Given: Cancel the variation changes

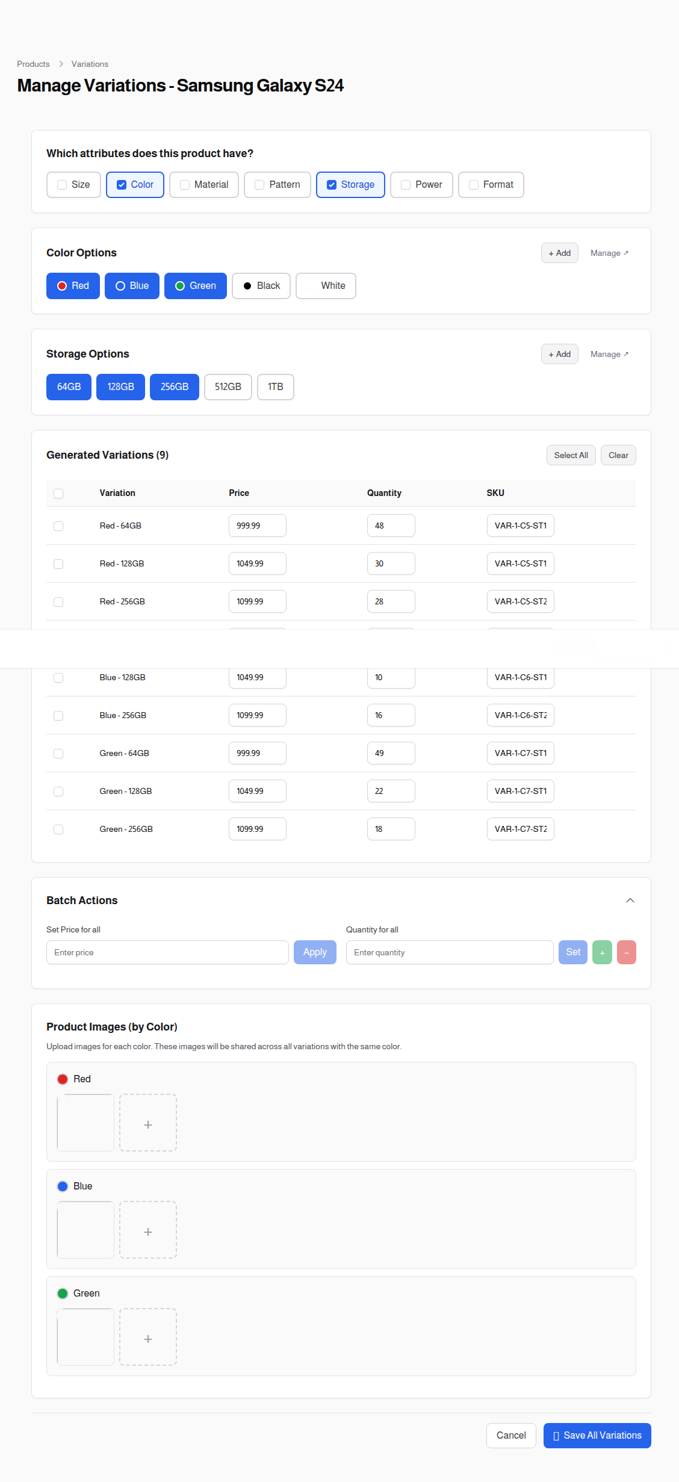Looking at the screenshot, I should pyautogui.click(x=511, y=1436).
